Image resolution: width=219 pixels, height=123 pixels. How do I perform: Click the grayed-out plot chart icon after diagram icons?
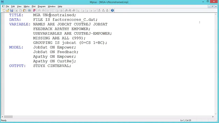click(x=48, y=10)
